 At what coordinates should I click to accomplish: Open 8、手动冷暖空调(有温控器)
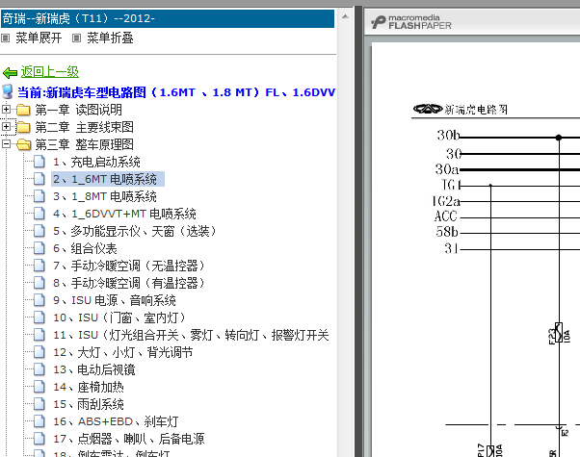pos(129,283)
